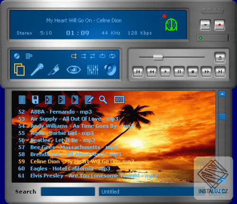Viewport: 237px width, 204px height.
Task: Click the play button
Action: (165, 72)
